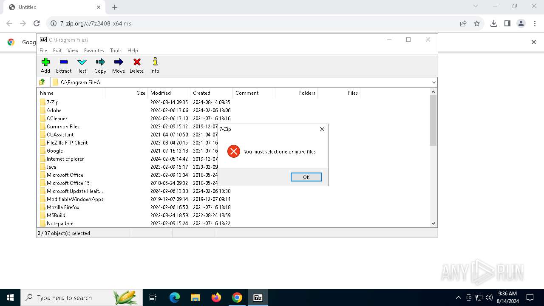Screen dimensions: 544x306
Task: Select the FileZilla FTP Client folder
Action: pyautogui.click(x=67, y=143)
